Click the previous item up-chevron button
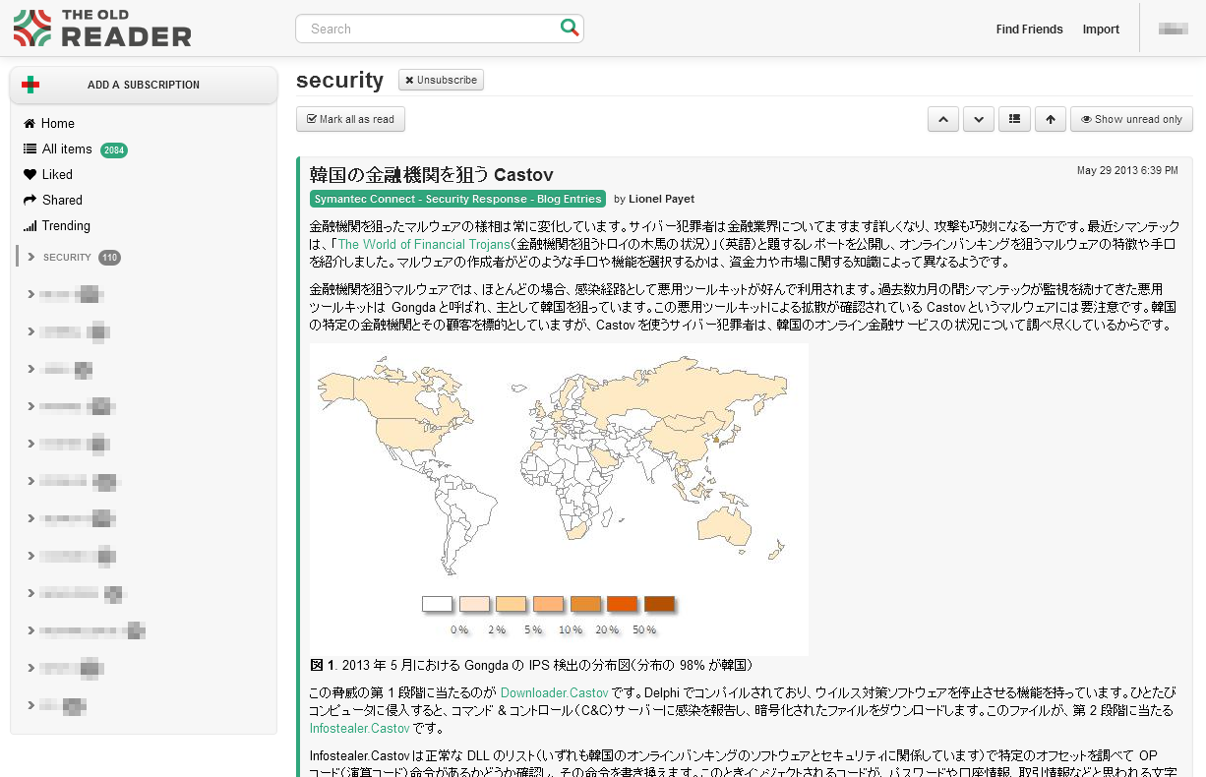 click(x=942, y=119)
